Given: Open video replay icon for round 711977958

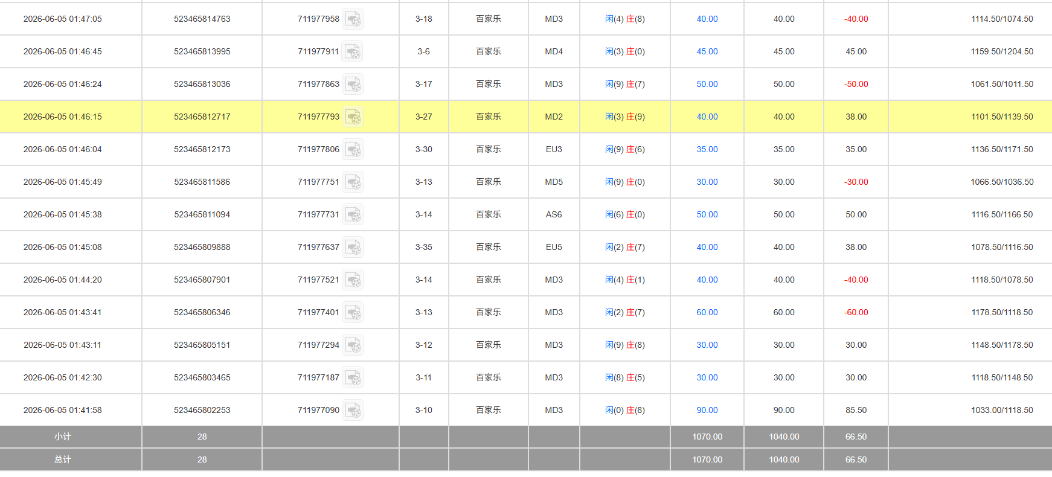Looking at the screenshot, I should (x=353, y=19).
